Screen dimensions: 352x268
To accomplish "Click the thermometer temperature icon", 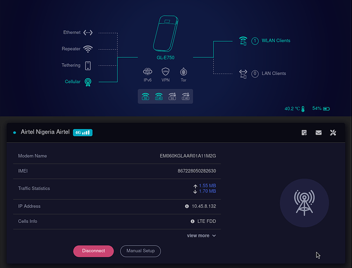I will [303, 109].
